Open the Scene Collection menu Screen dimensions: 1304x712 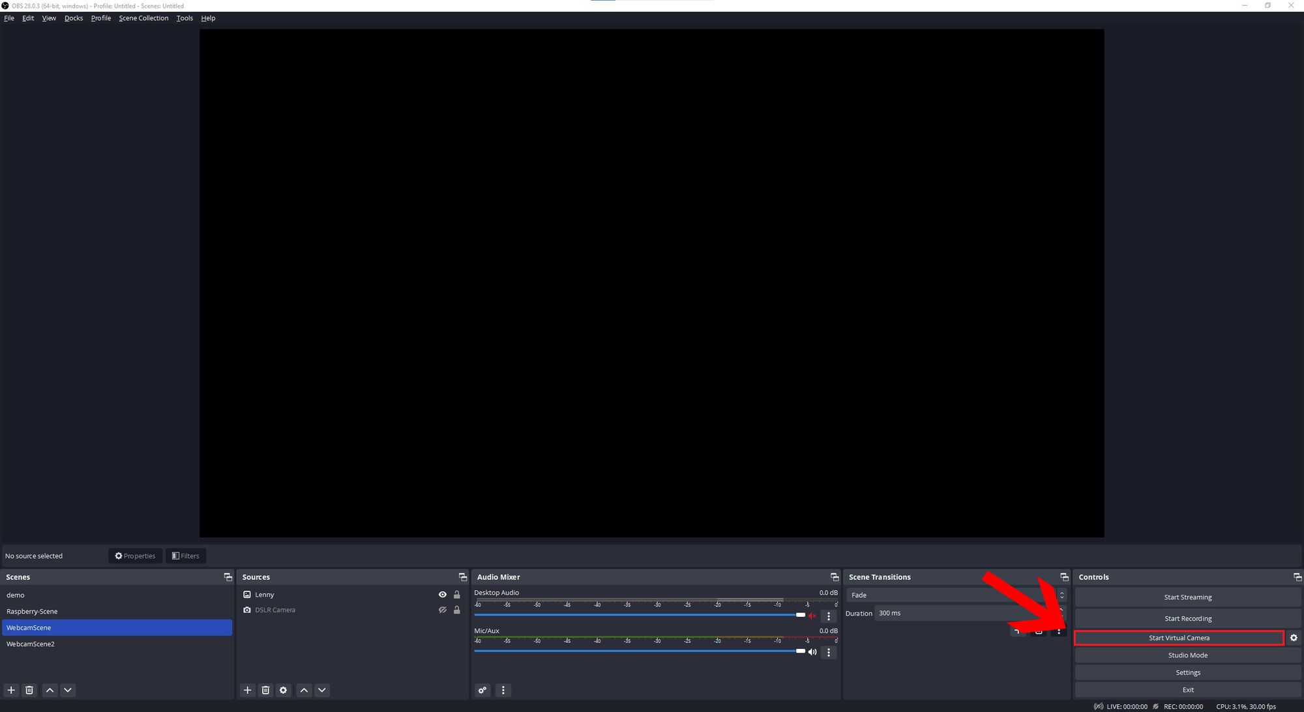click(x=143, y=18)
